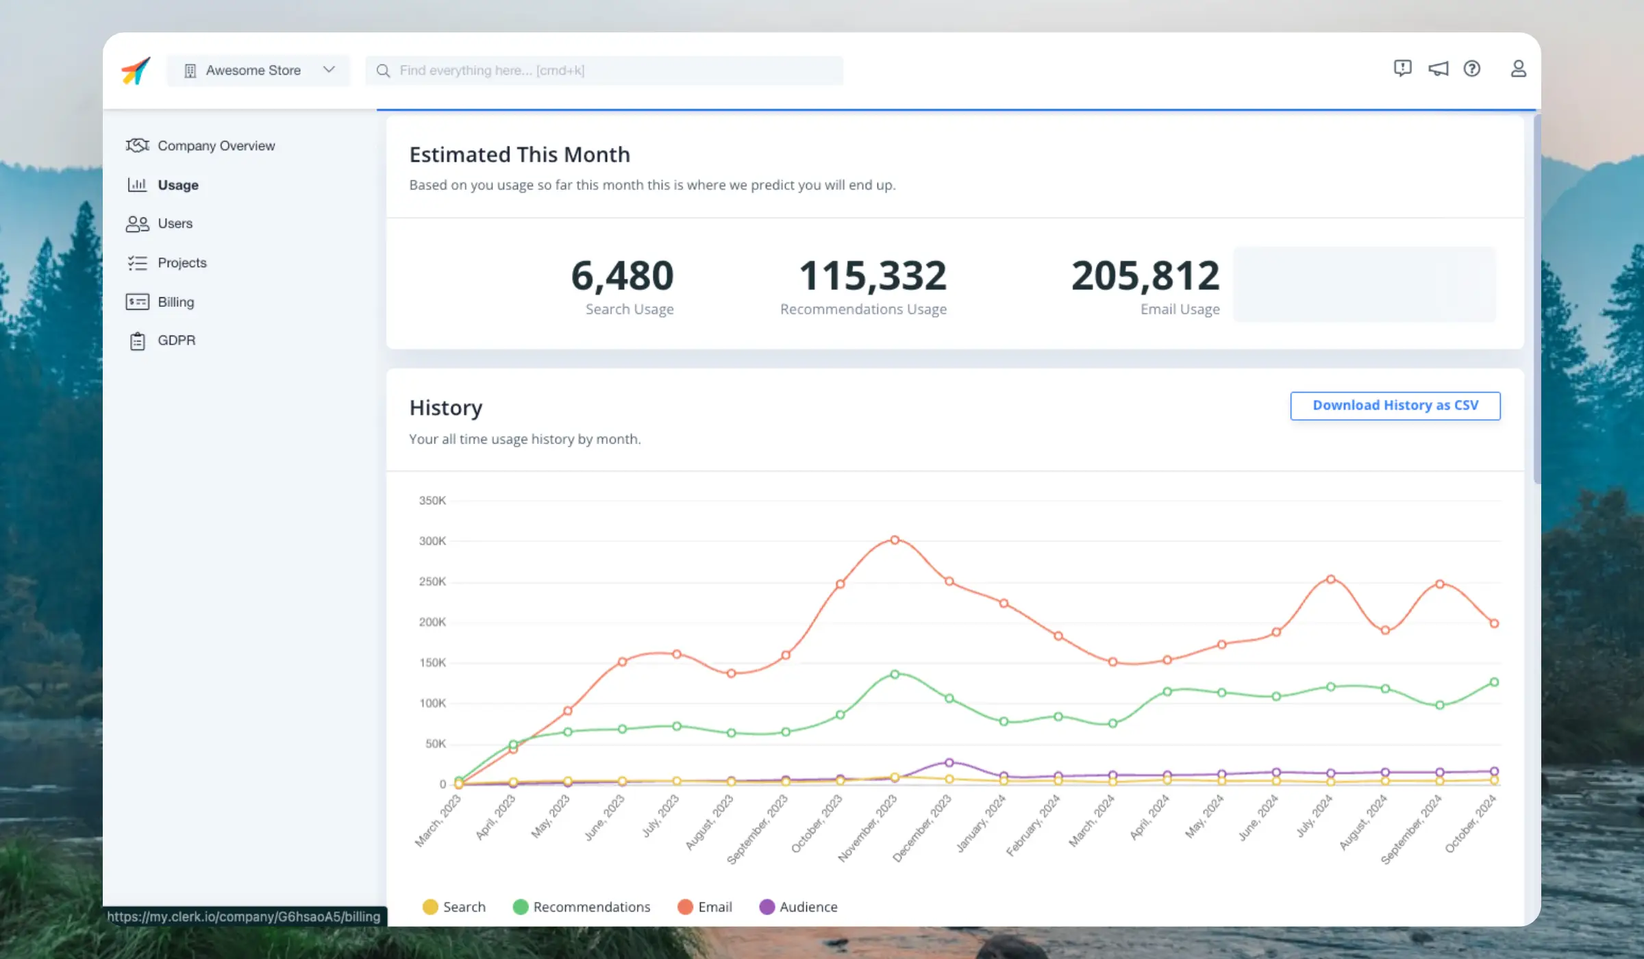Open the feedback speech bubble icon
The width and height of the screenshot is (1644, 959).
click(1402, 68)
